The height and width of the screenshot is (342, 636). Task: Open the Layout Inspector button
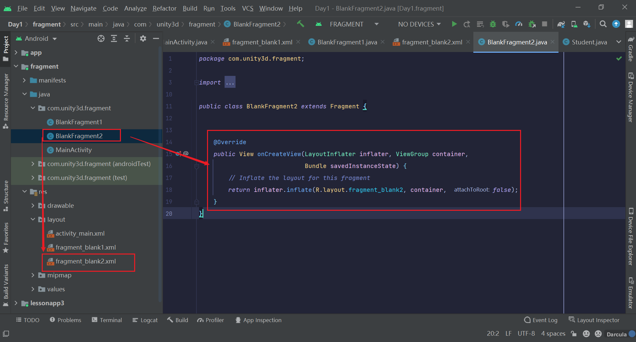coord(594,320)
